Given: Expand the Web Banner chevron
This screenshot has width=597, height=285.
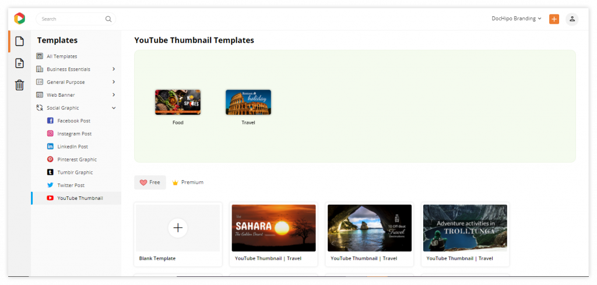Looking at the screenshot, I should click(114, 95).
